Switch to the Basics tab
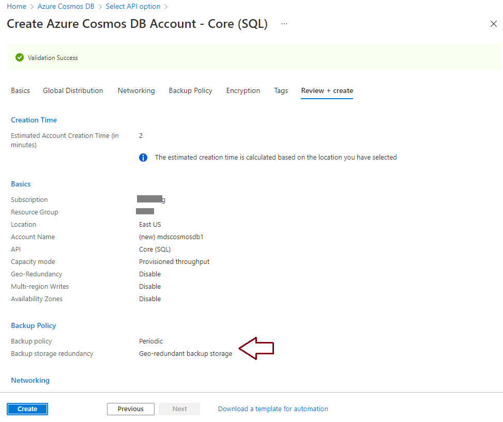This screenshot has width=503, height=422. point(20,91)
